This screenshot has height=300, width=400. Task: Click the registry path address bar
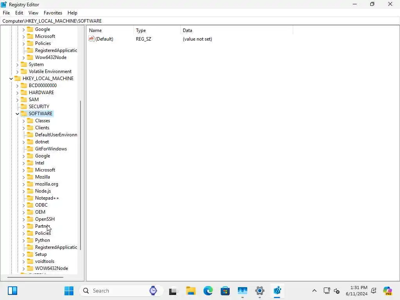200,21
